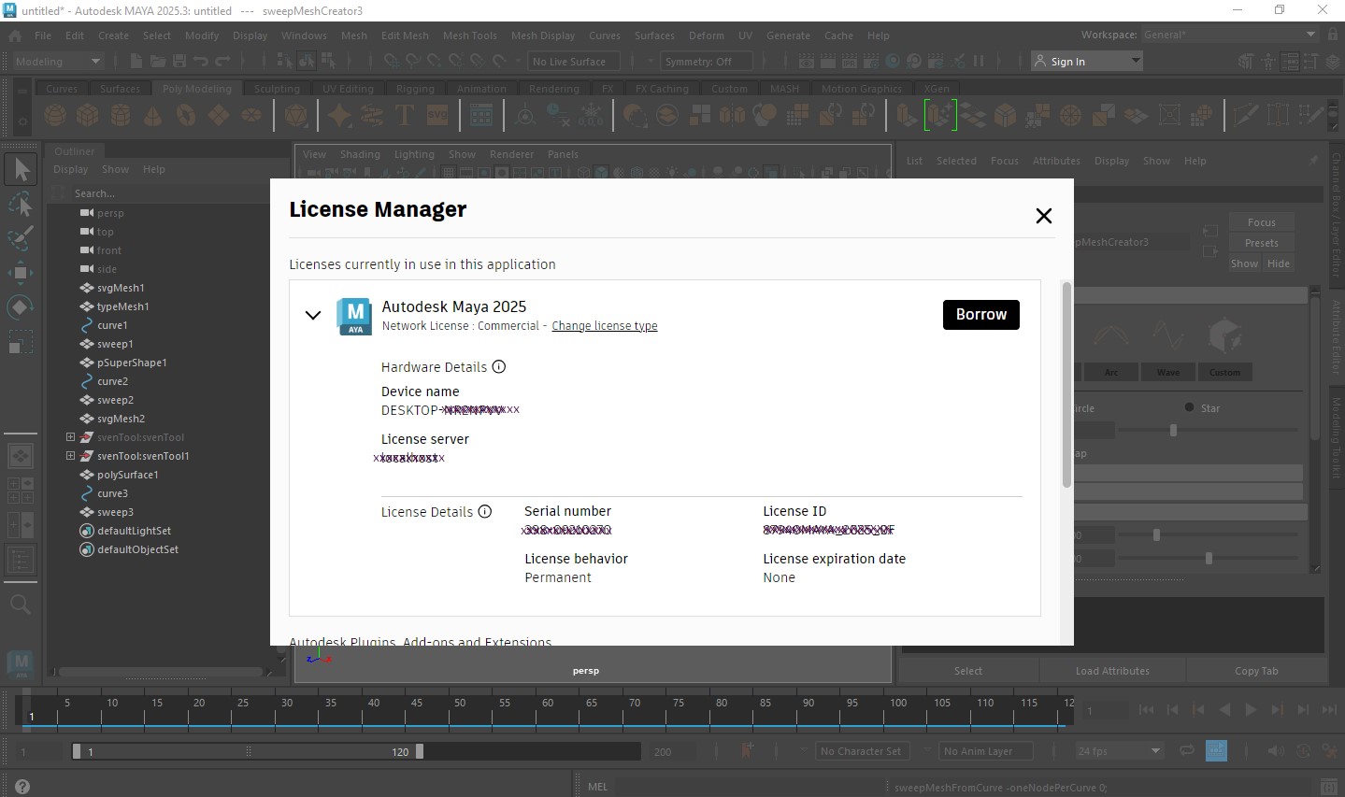The image size is (1345, 797).
Task: Click the highlighted extrude shelf icon
Action: (x=940, y=116)
